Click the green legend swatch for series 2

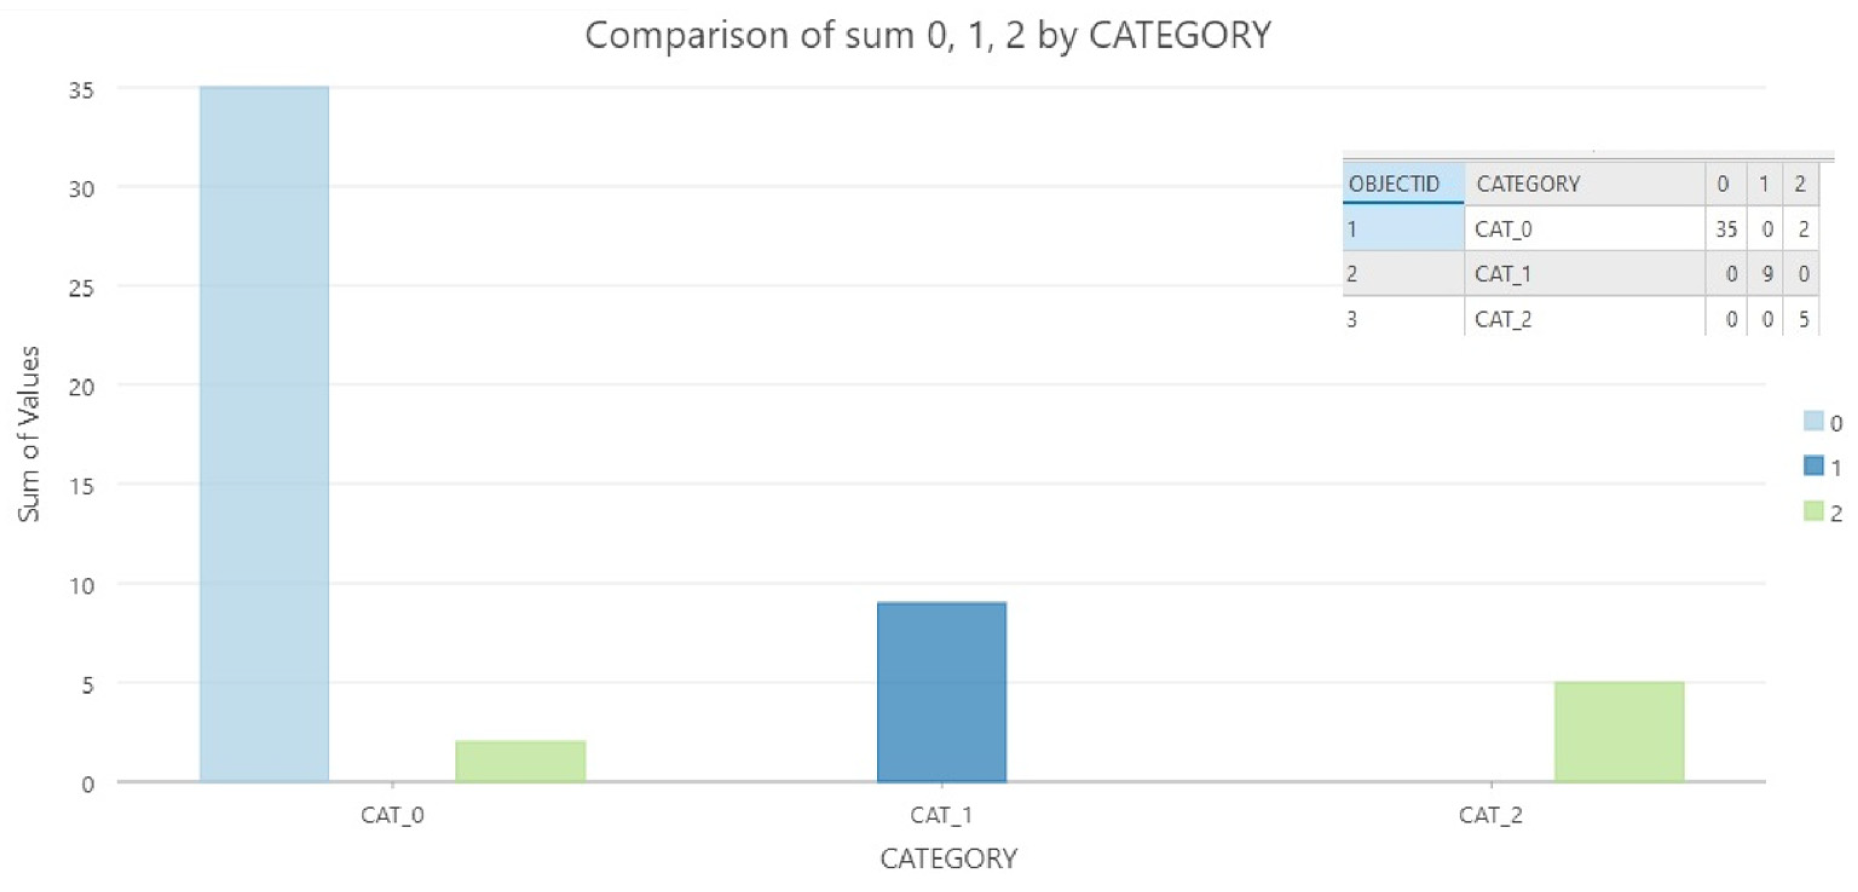[1813, 511]
